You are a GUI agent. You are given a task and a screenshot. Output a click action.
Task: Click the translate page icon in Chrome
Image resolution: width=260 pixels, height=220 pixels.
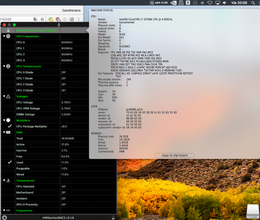[35, 19]
